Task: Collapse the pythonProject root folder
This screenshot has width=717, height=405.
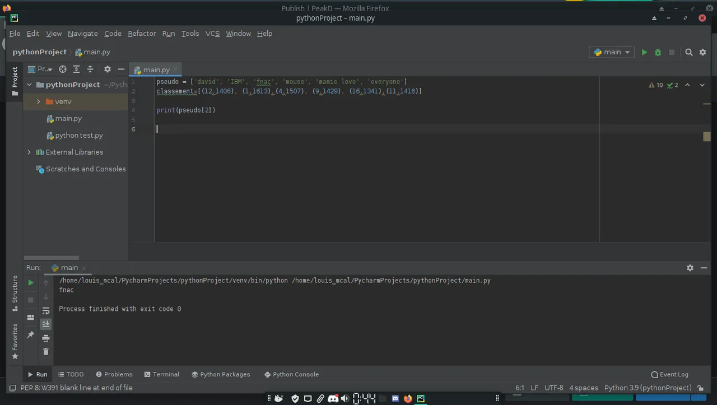Action: (30, 85)
